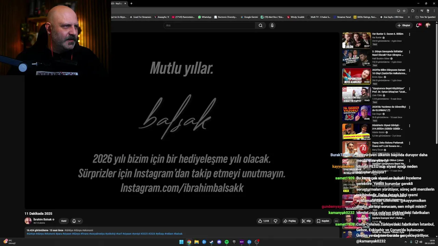This screenshot has width=438, height=246.
Task: Open İbrahim Balsak channel name link
Action: click(42, 219)
